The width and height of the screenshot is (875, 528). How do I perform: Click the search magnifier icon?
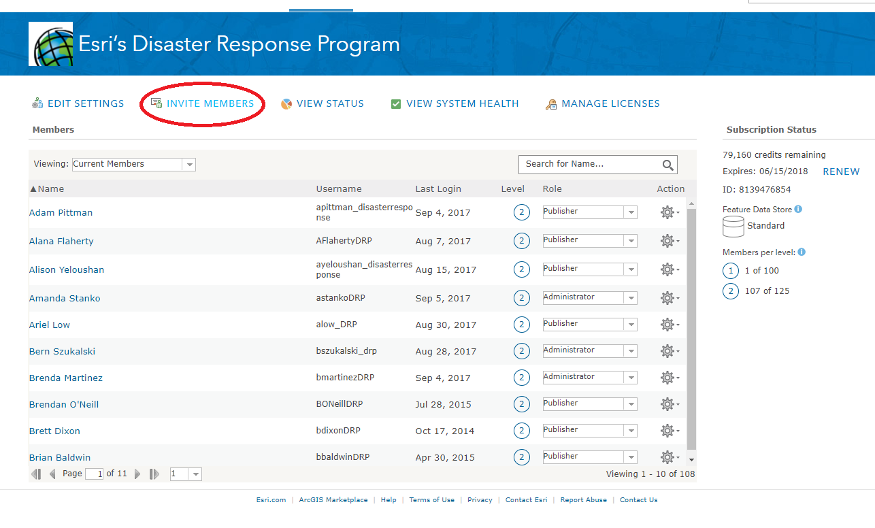(668, 165)
